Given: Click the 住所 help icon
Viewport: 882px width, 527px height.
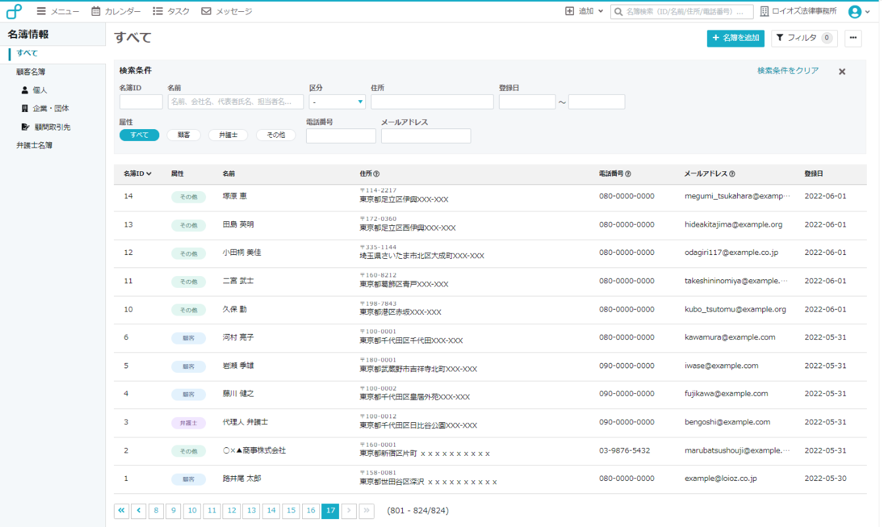Looking at the screenshot, I should [x=376, y=175].
